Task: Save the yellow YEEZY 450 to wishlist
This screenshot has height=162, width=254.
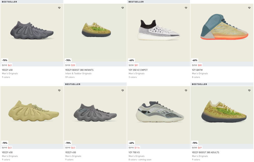Action: coord(59,91)
